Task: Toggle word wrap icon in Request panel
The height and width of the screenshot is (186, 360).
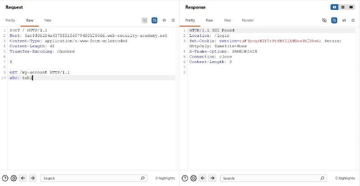Action: [x=154, y=20]
